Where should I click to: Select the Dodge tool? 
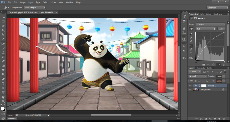(3, 75)
